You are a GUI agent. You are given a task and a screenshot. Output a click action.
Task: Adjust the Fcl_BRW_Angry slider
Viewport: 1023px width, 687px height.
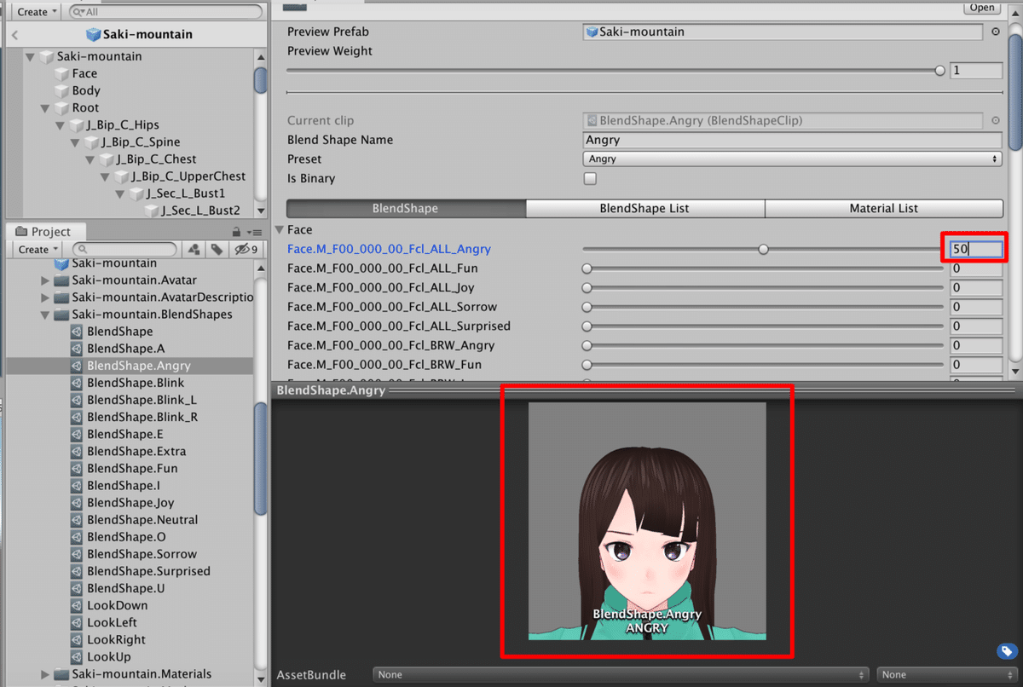tap(763, 345)
